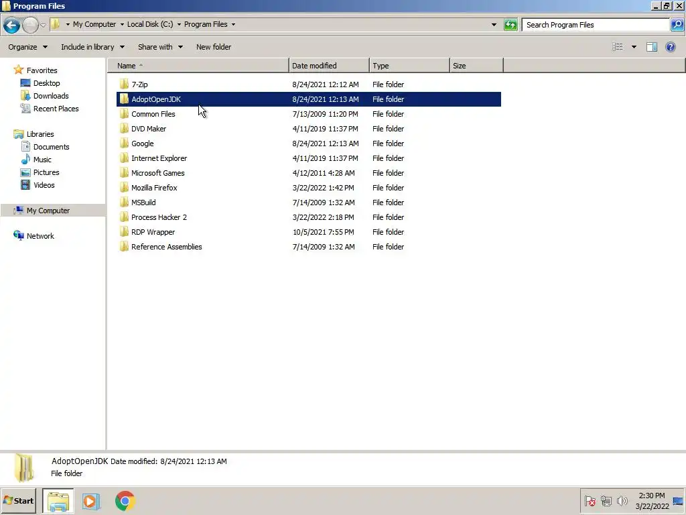Select the Reference Assemblies folder icon
Image resolution: width=686 pixels, height=515 pixels.
point(124,247)
